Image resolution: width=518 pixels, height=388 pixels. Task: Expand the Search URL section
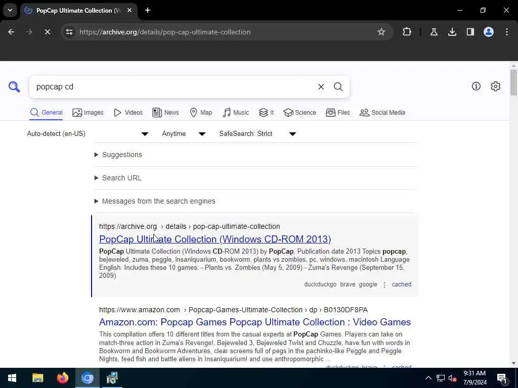[x=118, y=178]
